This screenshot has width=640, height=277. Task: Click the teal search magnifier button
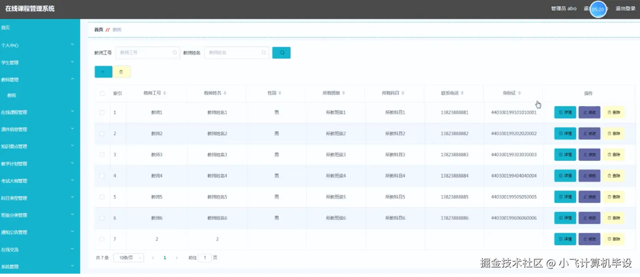coord(281,52)
